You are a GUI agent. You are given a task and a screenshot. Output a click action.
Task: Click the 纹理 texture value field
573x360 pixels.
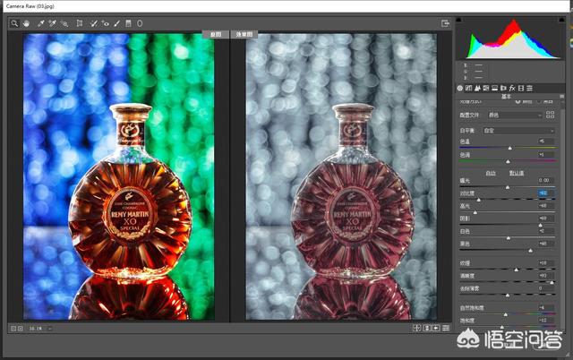[x=546, y=262]
